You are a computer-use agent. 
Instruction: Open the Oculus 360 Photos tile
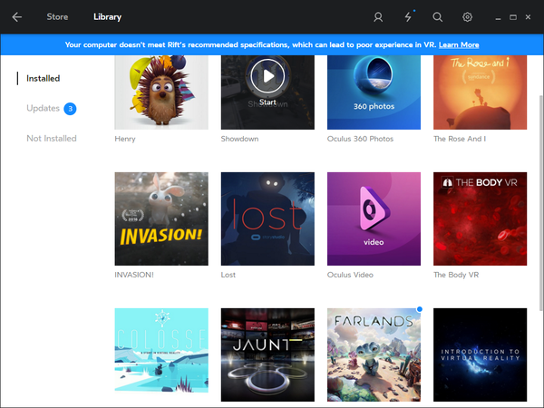click(374, 92)
